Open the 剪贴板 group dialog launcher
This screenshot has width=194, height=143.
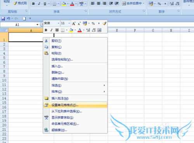click(x=26, y=11)
